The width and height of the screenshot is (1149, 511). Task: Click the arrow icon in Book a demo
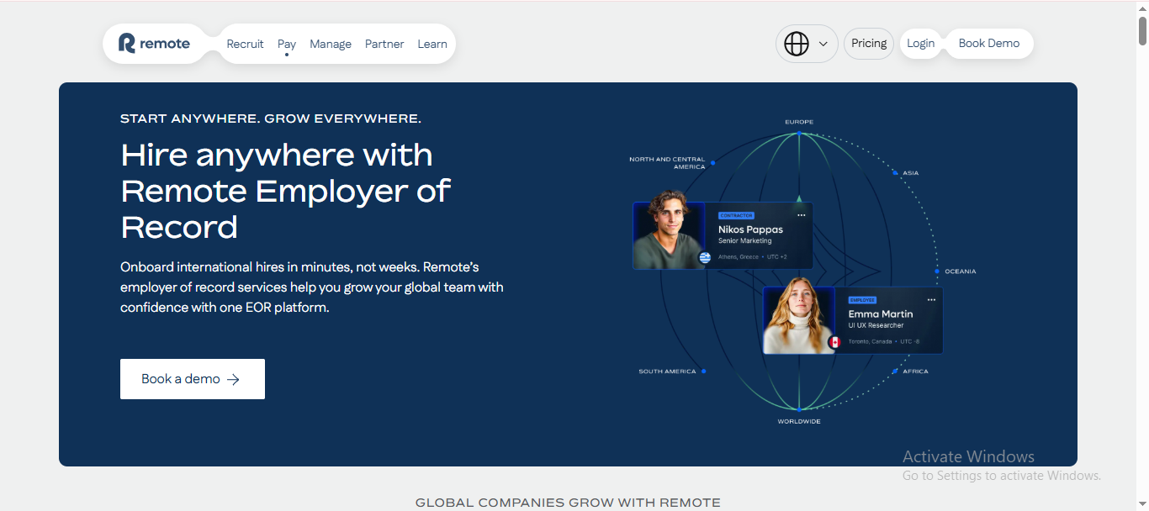(234, 379)
